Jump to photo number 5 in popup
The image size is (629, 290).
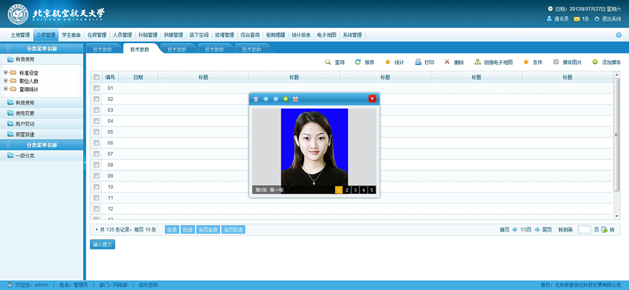[372, 190]
